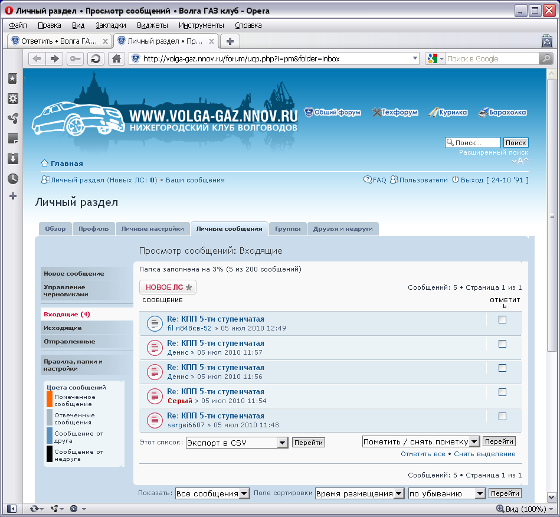
Task: Open the Время размещения sort field dropdown
Action: [x=399, y=493]
